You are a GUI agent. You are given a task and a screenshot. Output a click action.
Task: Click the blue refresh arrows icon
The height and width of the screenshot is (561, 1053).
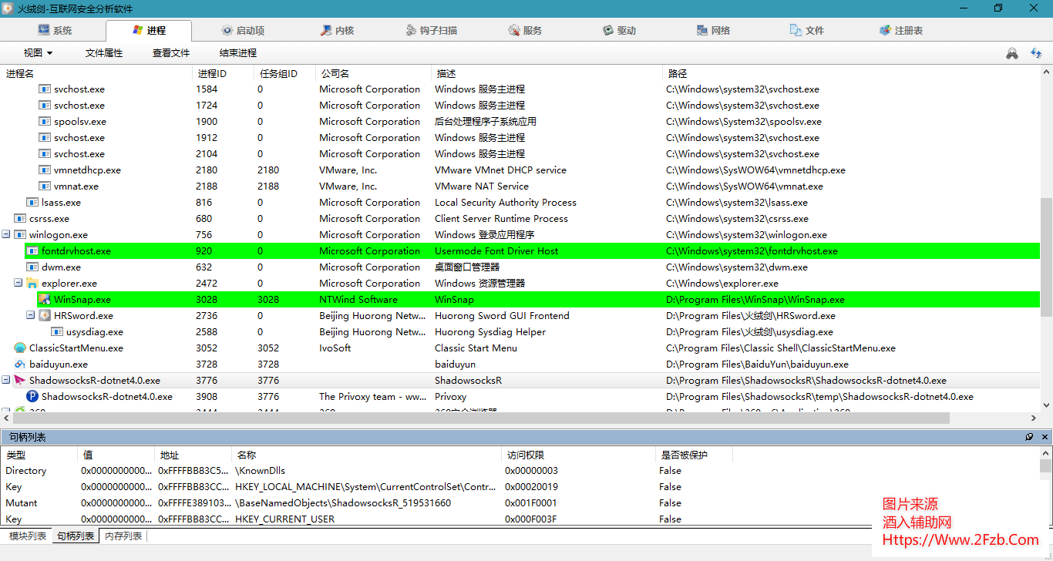click(x=1036, y=53)
